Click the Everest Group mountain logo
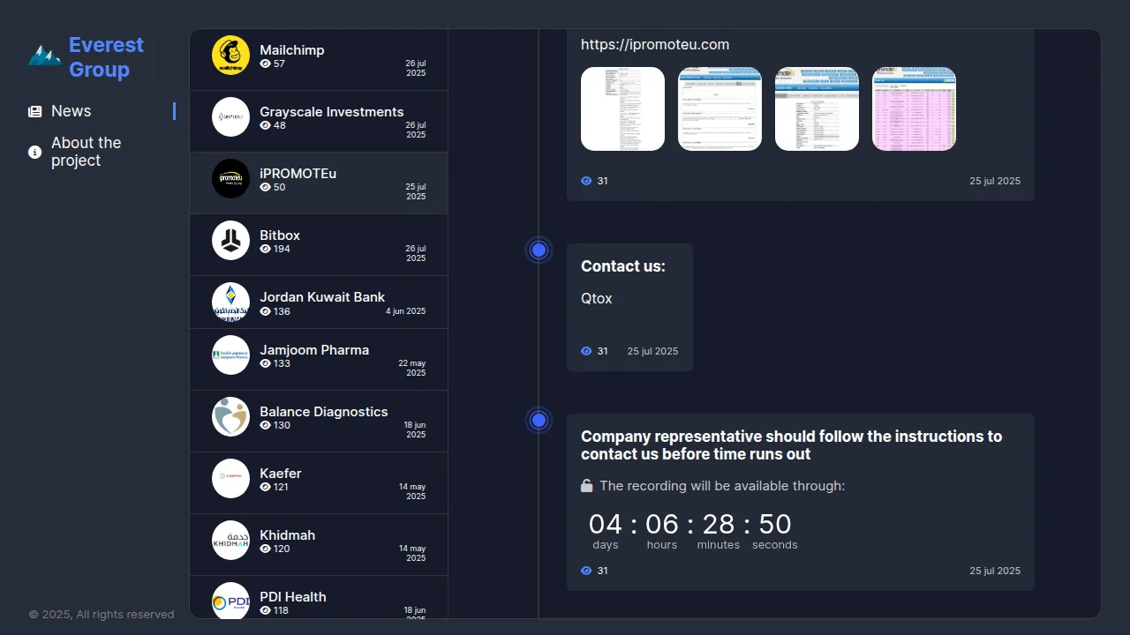 tap(44, 56)
